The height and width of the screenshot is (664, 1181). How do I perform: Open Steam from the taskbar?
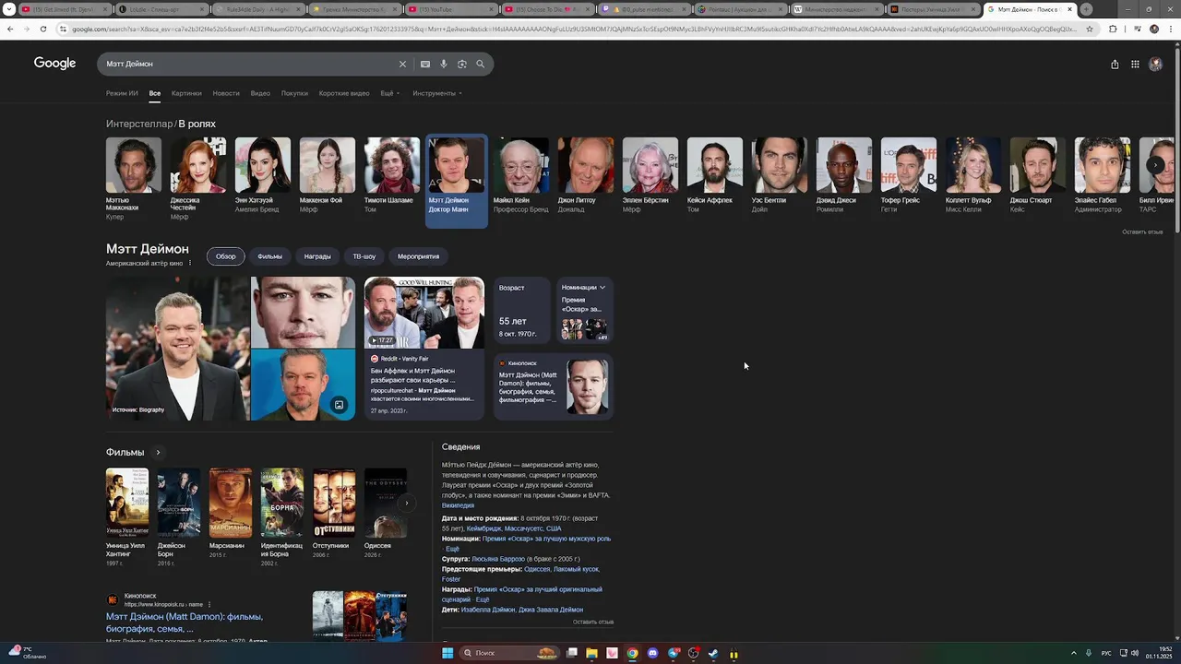713,653
